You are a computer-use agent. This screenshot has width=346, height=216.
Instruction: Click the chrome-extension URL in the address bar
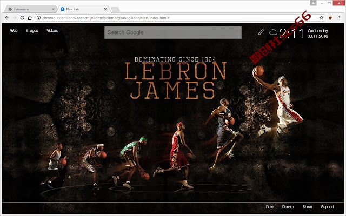click(106, 18)
